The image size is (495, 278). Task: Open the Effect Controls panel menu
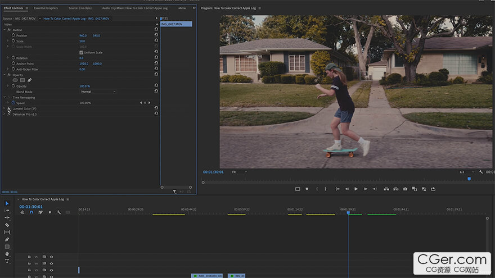coord(27,8)
